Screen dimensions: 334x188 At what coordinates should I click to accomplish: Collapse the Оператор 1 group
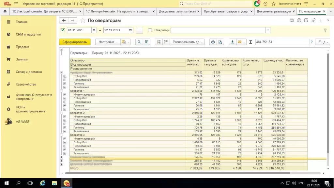(61, 91)
